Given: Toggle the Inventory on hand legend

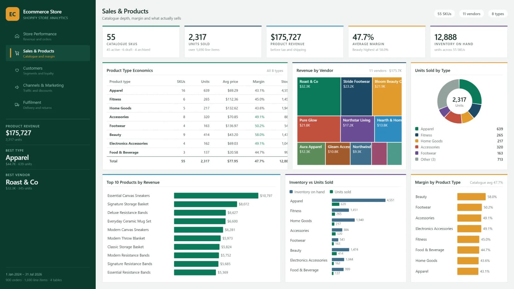Looking at the screenshot, I should pos(307,192).
